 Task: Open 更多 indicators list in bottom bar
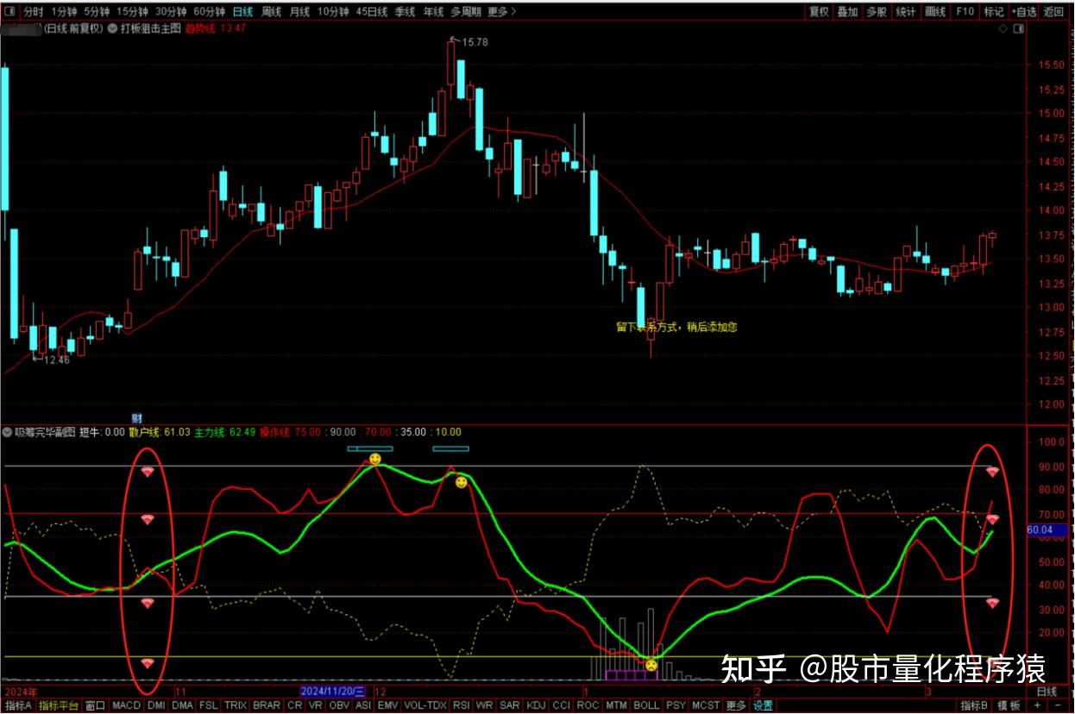tap(735, 705)
